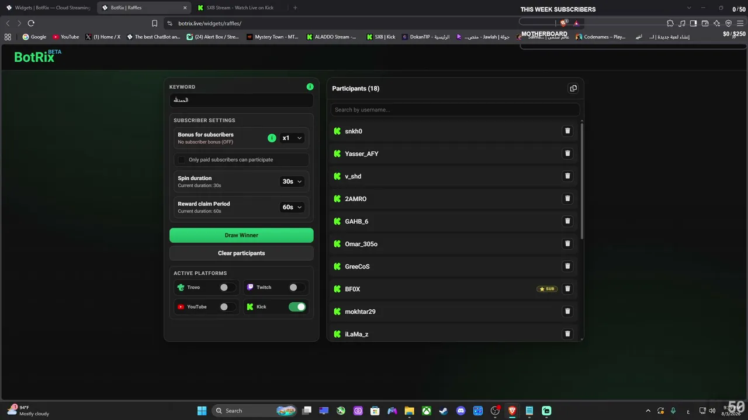The width and height of the screenshot is (748, 420).
Task: Open browser extensions puzzle icon
Action: [x=670, y=23]
